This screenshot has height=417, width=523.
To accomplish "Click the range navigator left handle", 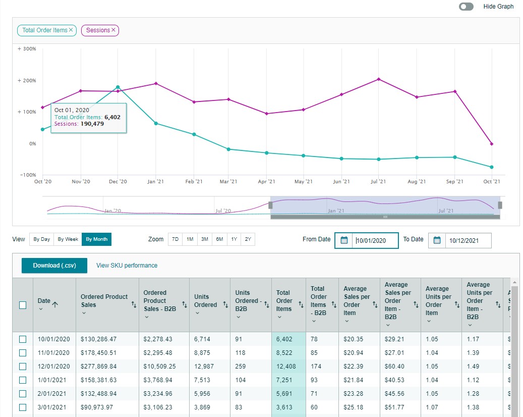I will 270,205.
